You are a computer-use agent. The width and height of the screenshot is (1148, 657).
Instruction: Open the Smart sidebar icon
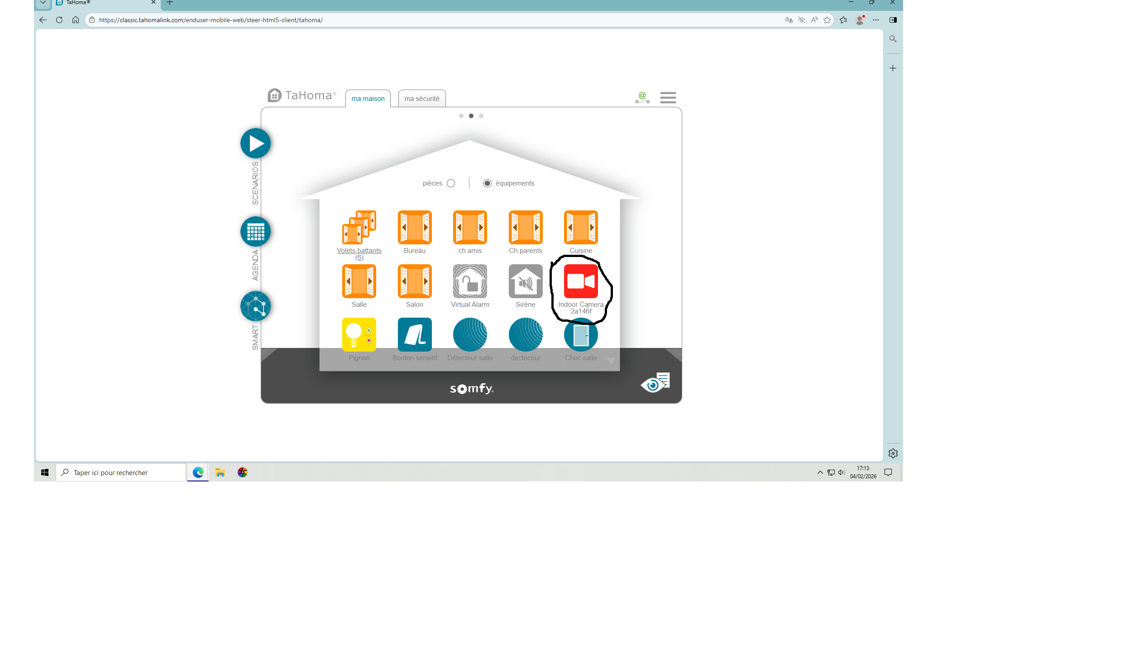click(x=256, y=306)
